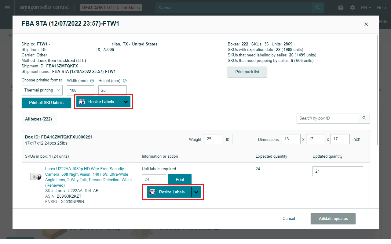Image resolution: width=391 pixels, height=244 pixels.
Task: Click the dialog vertical scrollbar
Action: point(378,90)
